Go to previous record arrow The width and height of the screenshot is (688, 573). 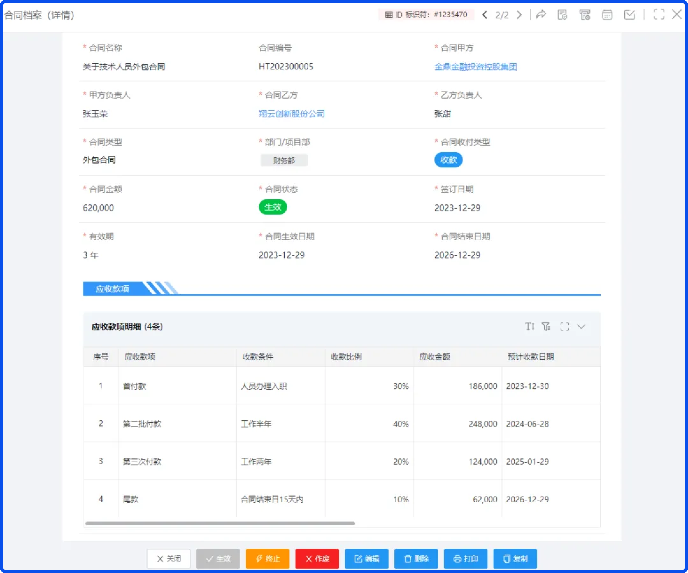pos(485,15)
